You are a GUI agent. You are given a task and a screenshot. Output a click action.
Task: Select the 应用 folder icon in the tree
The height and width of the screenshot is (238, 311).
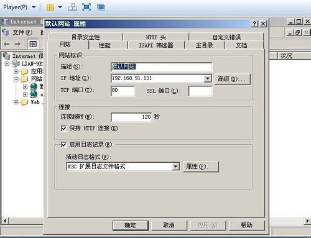(x=24, y=71)
